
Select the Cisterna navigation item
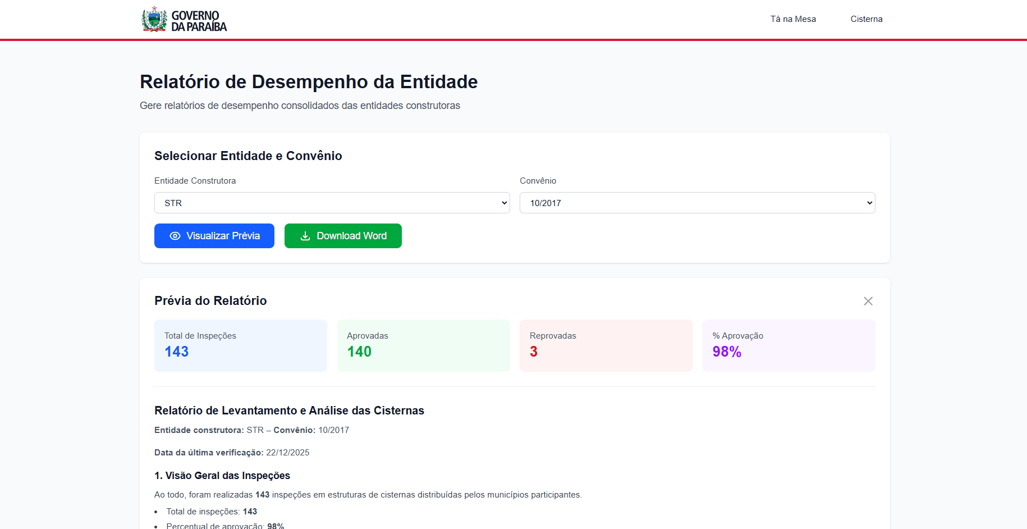click(866, 19)
